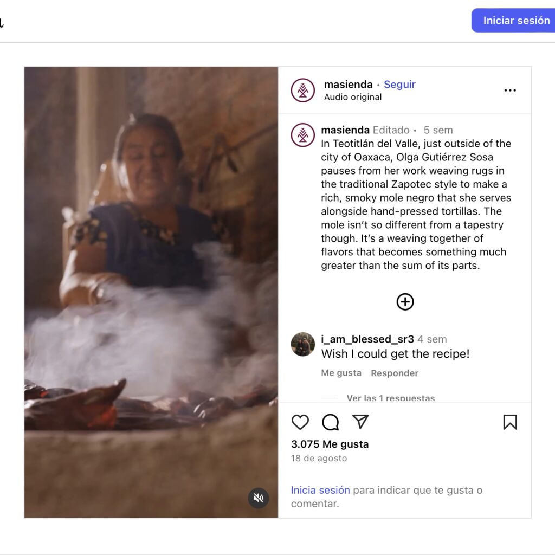Save the post with the bookmark icon

click(510, 422)
